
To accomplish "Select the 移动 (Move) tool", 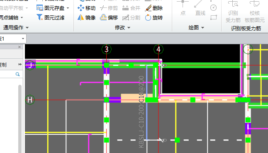I will pyautogui.click(x=86, y=8).
